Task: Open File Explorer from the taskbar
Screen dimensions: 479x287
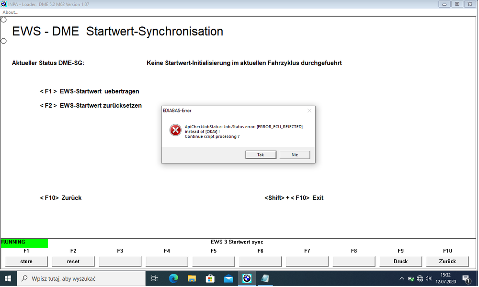Action: click(192, 278)
